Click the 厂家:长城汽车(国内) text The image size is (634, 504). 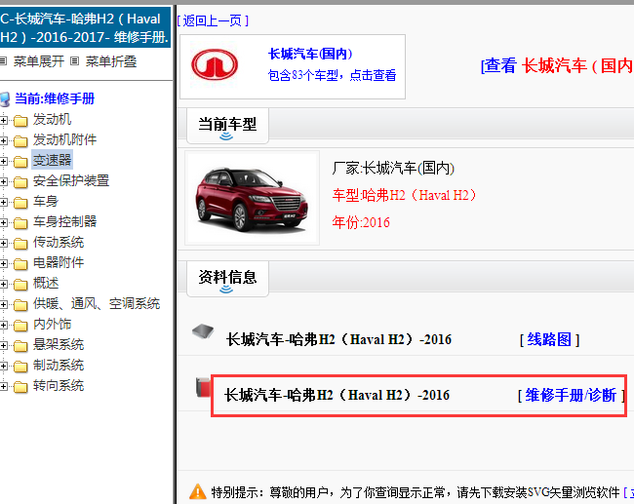tap(393, 168)
